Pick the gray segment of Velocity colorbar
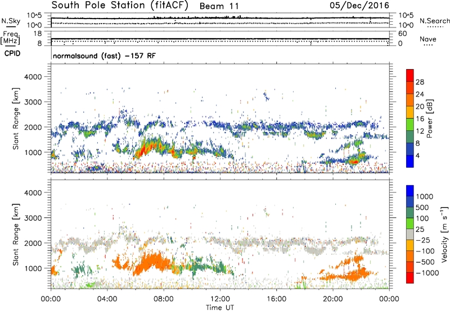Viewport: 450px width, 311px height. [x=410, y=234]
